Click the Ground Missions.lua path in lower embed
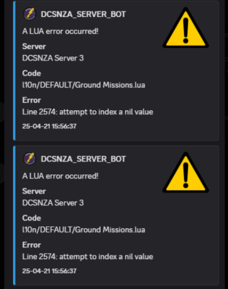Image resolution: width=228 pixels, height=289 pixels. [x=84, y=230]
